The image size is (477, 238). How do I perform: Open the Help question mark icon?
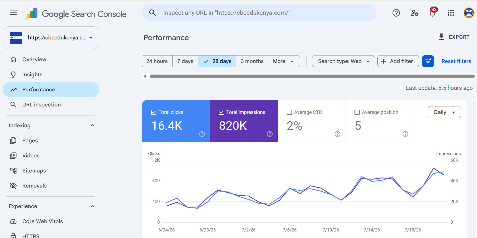coord(396,13)
